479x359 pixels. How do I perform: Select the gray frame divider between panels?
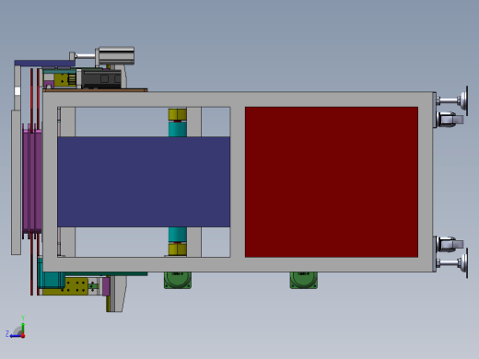pyautogui.click(x=238, y=182)
